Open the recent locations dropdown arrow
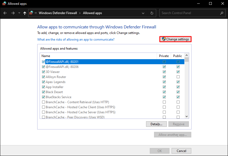This screenshot has width=228, height=156. click(x=19, y=13)
